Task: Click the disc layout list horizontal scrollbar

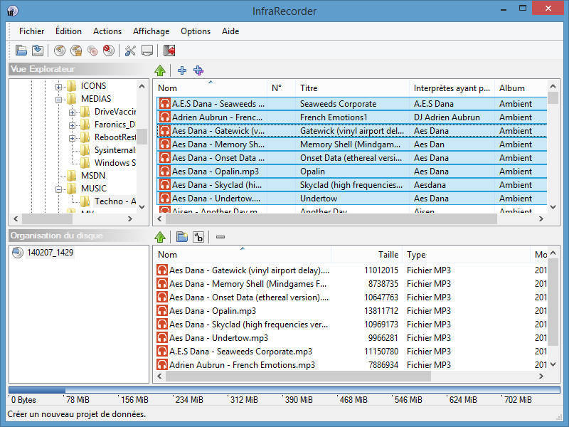Action: [x=298, y=376]
